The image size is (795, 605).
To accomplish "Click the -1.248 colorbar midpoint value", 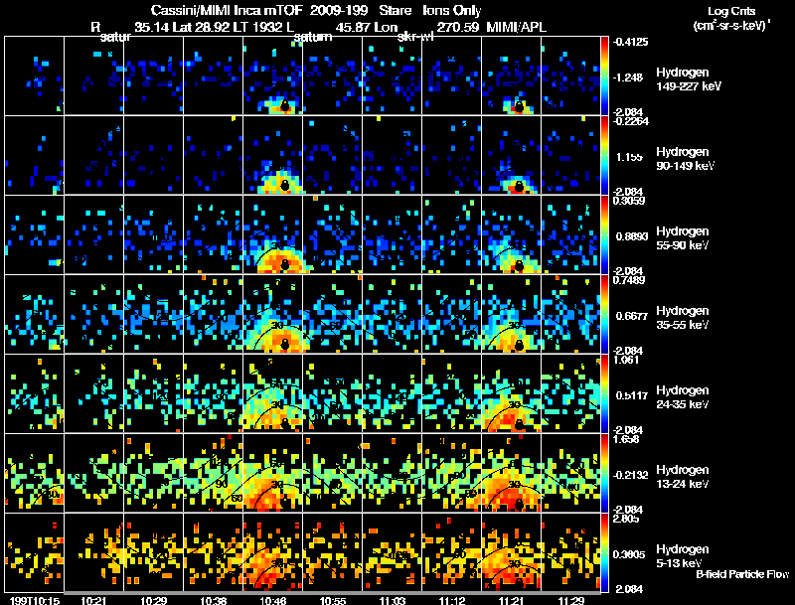I will tap(628, 77).
